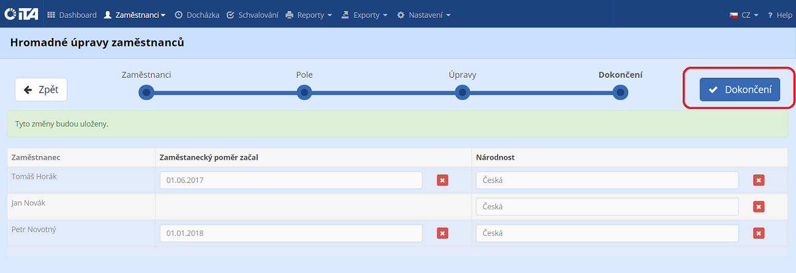Image resolution: width=796 pixels, height=273 pixels.
Task: Go to Docházka section
Action: [197, 15]
